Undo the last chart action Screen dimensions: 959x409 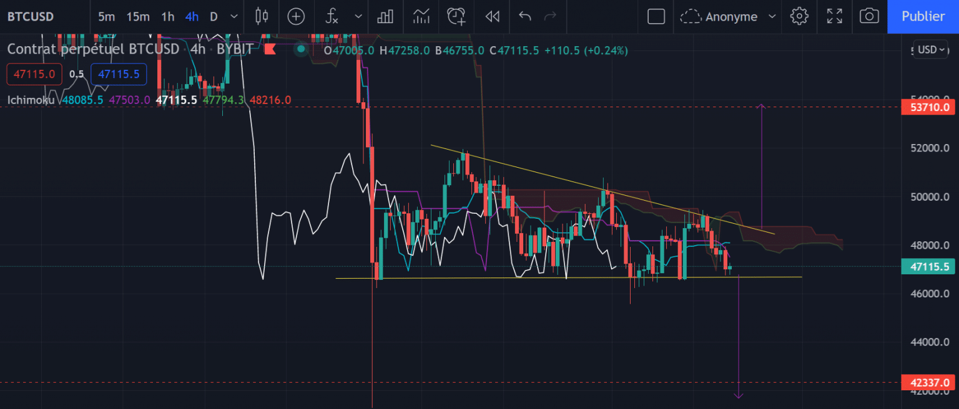(524, 16)
